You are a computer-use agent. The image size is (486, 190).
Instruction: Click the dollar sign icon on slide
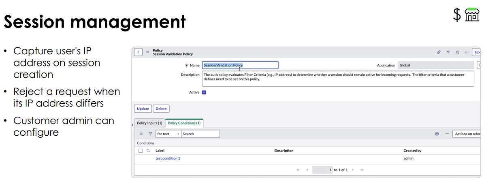coord(457,15)
